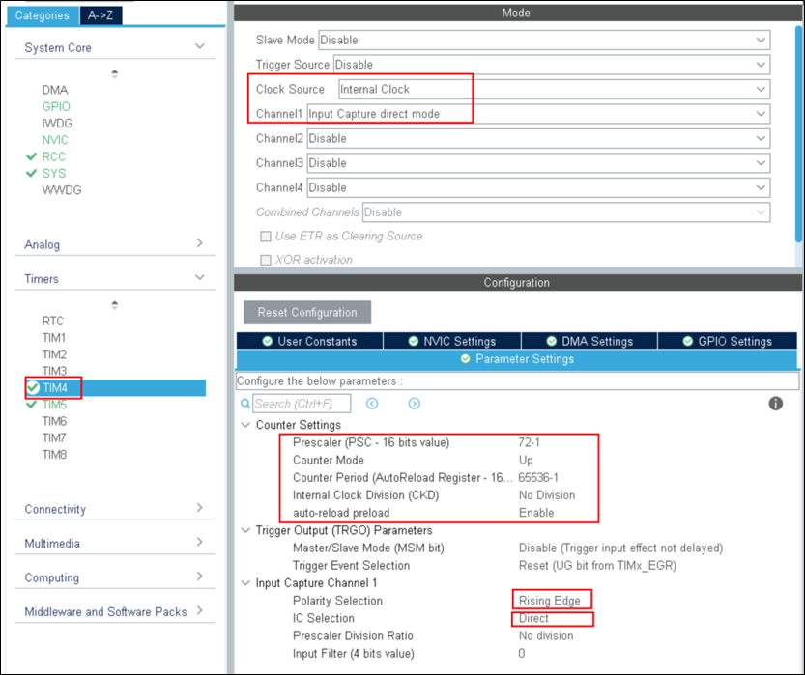Enable XOR activation checkbox
Screen dimensions: 805x675
point(265,260)
